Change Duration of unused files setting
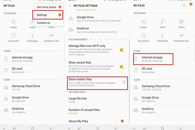Viewport: 195px width, 130px height. pos(84,111)
